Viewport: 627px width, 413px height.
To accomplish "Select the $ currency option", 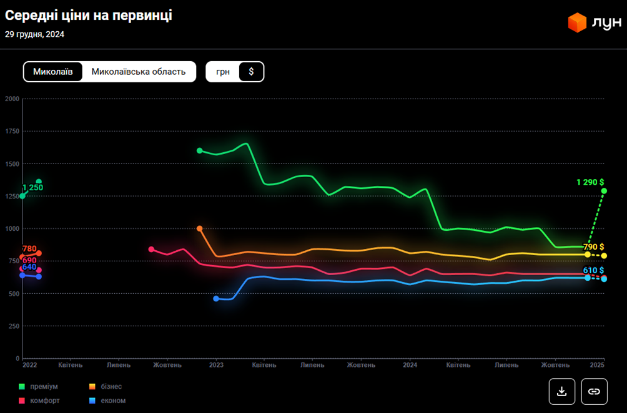I will tap(251, 72).
